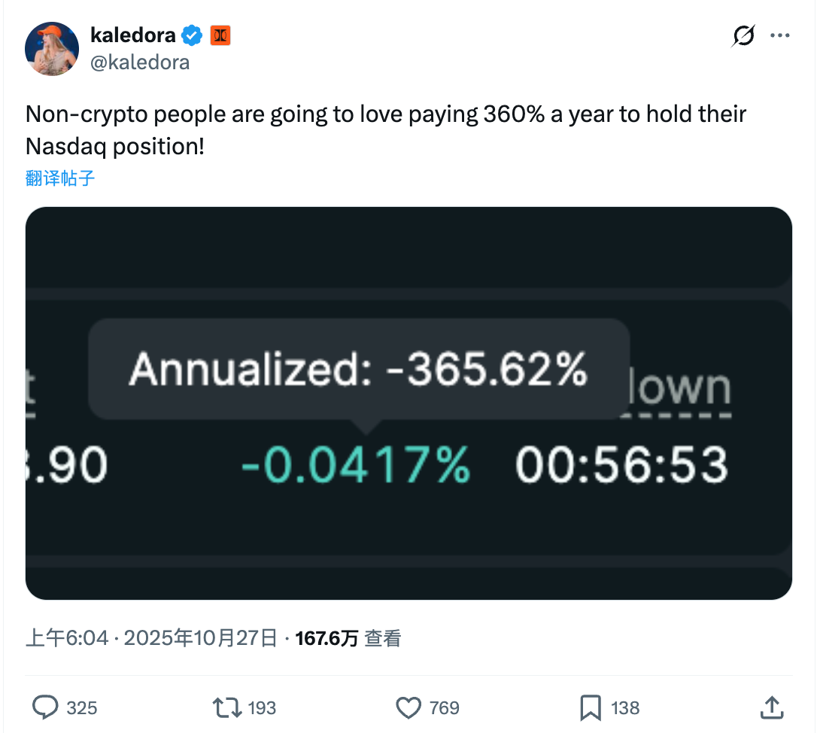
Task: Open the Grok explain-post icon
Action: point(743,35)
